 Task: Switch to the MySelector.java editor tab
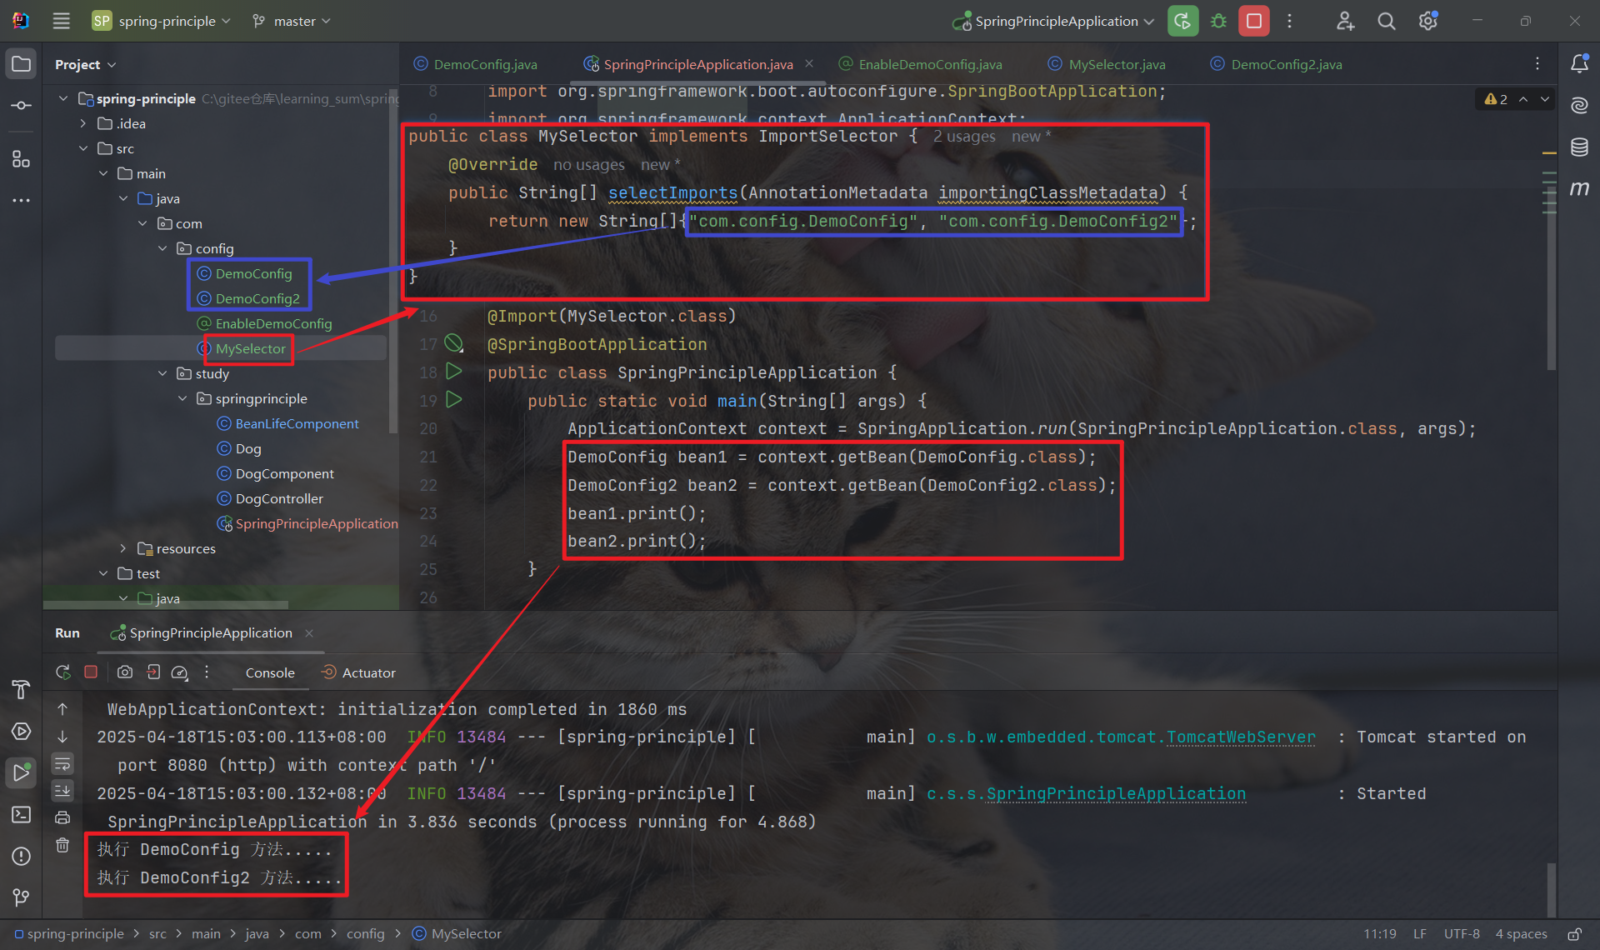(x=1117, y=64)
